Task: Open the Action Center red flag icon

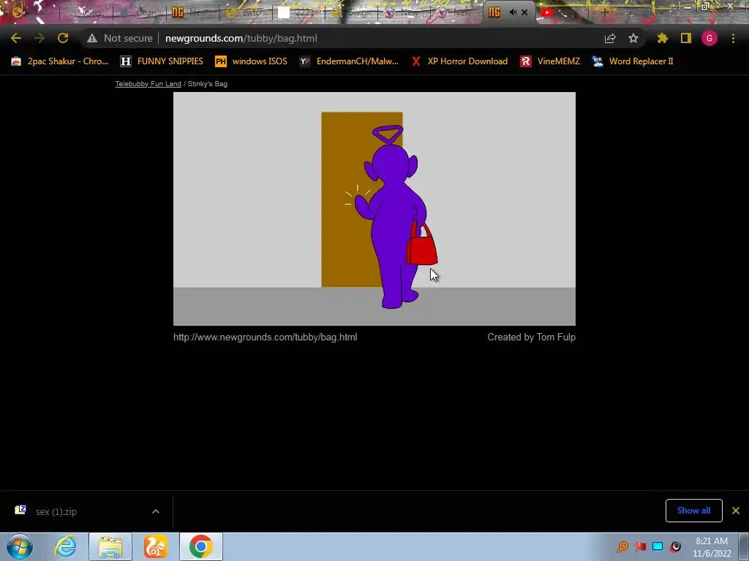Action: coord(641,546)
